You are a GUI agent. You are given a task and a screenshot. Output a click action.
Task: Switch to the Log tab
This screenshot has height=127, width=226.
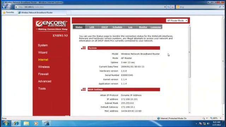click(x=130, y=27)
